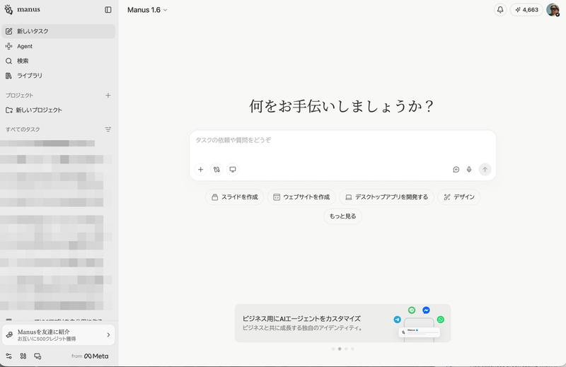Click the すべてのタスク section header
Viewport: 566px width, 367px height.
pos(23,129)
